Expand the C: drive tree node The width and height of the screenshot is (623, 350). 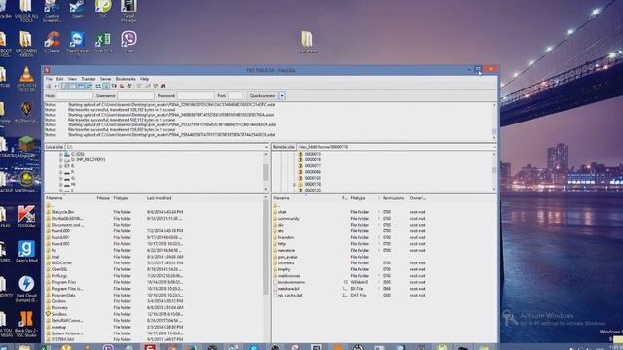60,154
